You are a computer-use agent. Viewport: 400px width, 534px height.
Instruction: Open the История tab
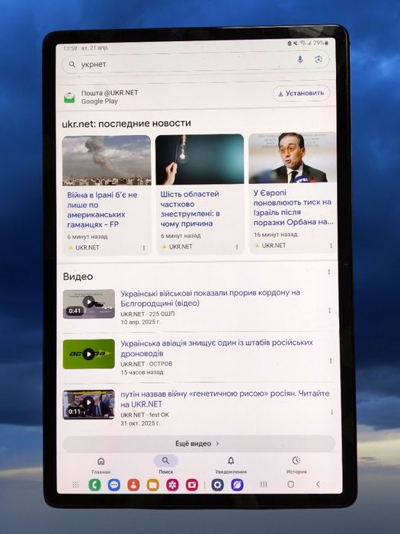(x=296, y=465)
